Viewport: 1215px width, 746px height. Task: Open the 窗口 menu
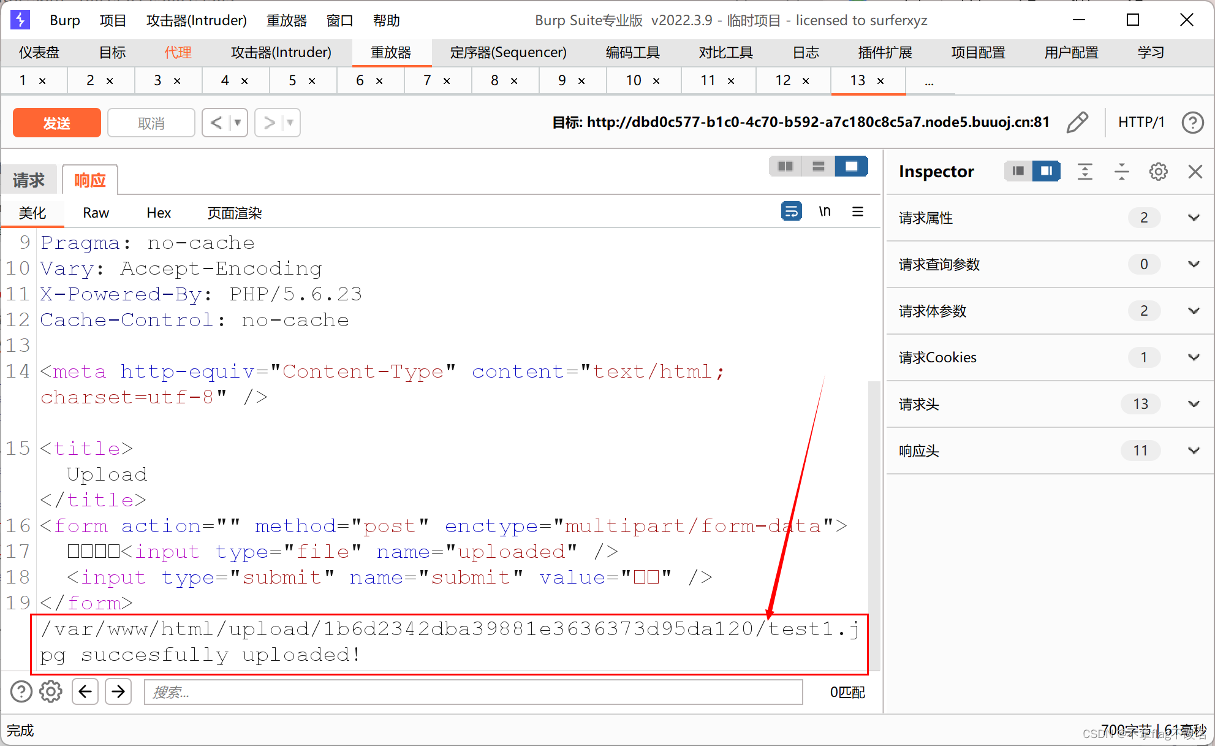[x=339, y=20]
